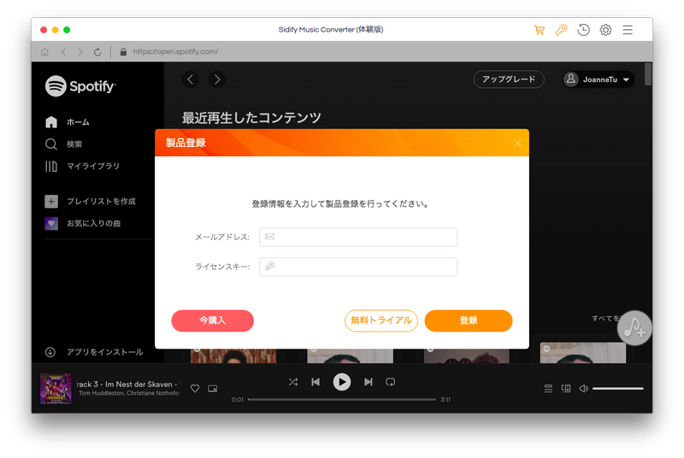Reload the page with refresh icon
The width and height of the screenshot is (684, 458).
[97, 52]
